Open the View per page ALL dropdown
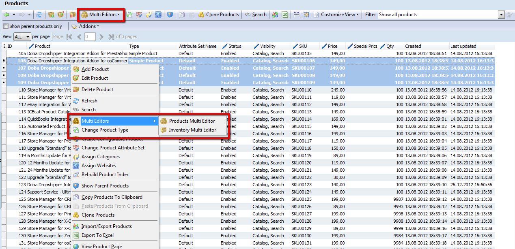The width and height of the screenshot is (515, 249). pyautogui.click(x=22, y=36)
